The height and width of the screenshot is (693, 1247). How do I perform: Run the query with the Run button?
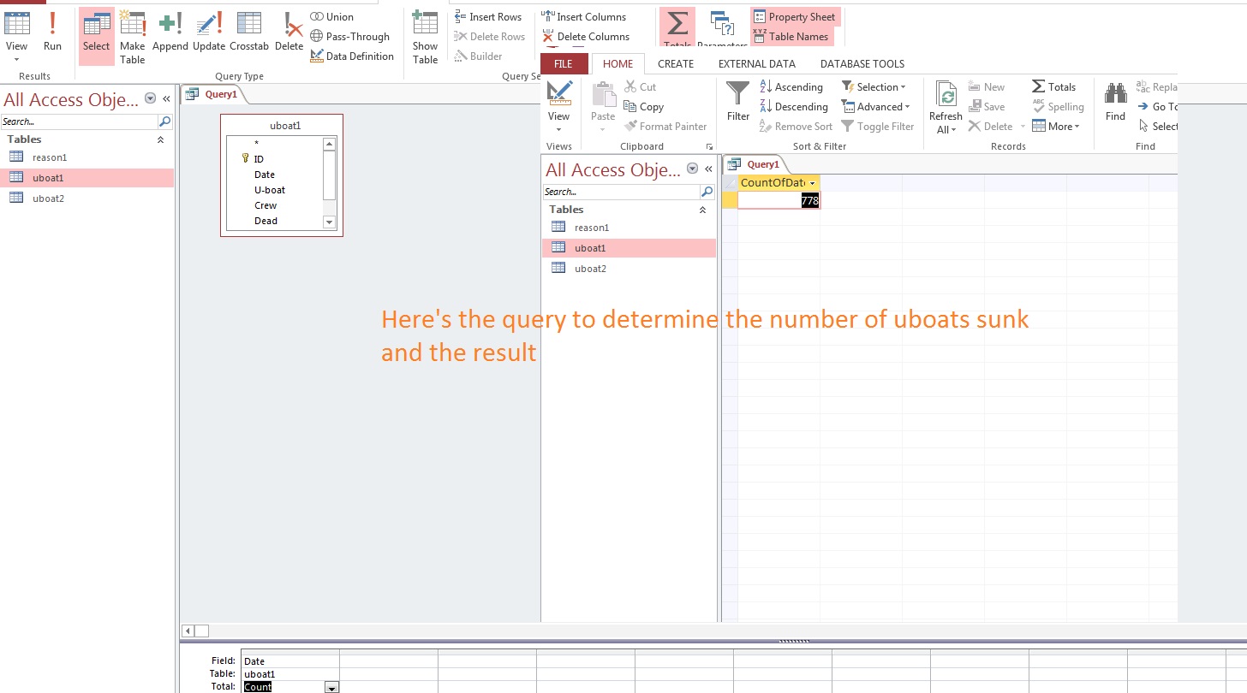[52, 34]
